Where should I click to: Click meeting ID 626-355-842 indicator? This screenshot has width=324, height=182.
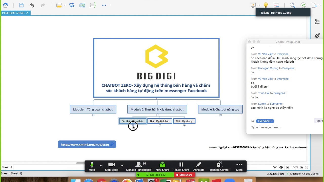[155, 175]
